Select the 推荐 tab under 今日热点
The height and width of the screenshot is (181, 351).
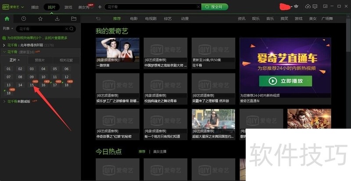coord(142,152)
